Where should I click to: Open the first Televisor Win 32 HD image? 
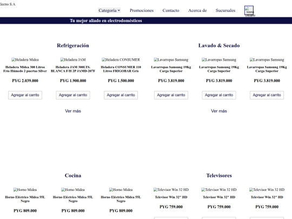pos(171,190)
